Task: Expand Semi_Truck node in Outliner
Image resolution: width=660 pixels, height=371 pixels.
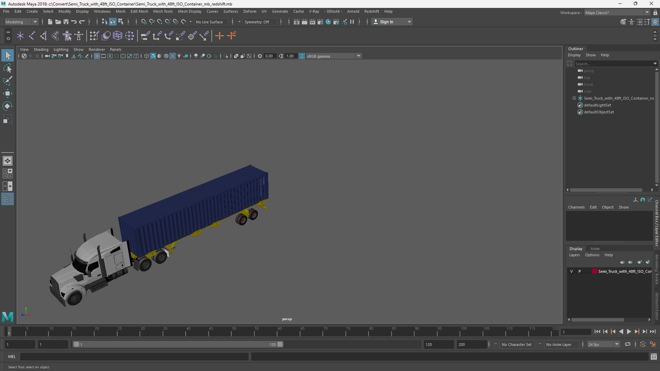Action: [x=574, y=98]
